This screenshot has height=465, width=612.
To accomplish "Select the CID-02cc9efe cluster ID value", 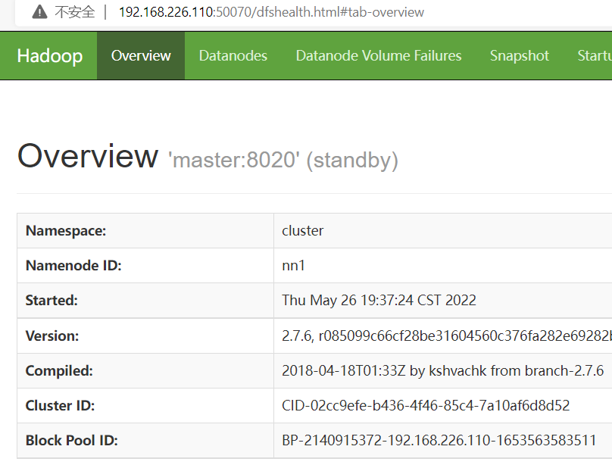I will [426, 406].
